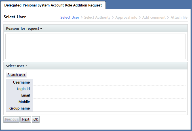Click the Username value field
This screenshot has height=131, width=192.
109,82
